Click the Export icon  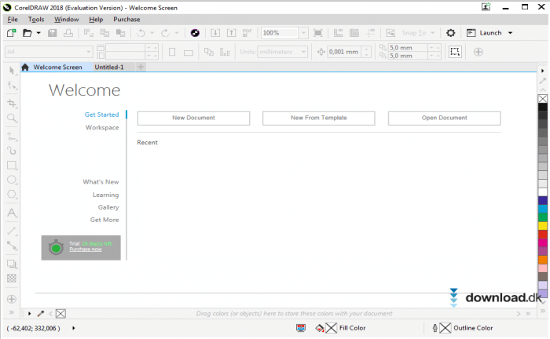coord(231,33)
